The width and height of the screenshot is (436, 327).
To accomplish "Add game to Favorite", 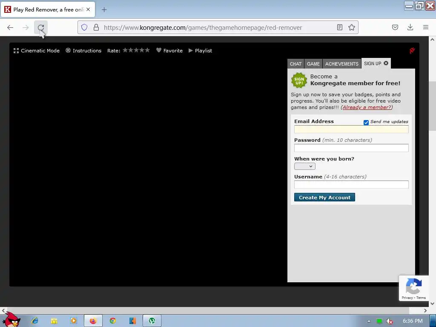I will coord(169,51).
